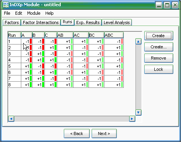Click the red swatch in run 1 column A
Screen dimensions: 181x142
click(x=31, y=41)
